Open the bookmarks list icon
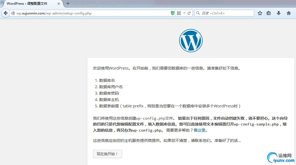 pos(269,13)
